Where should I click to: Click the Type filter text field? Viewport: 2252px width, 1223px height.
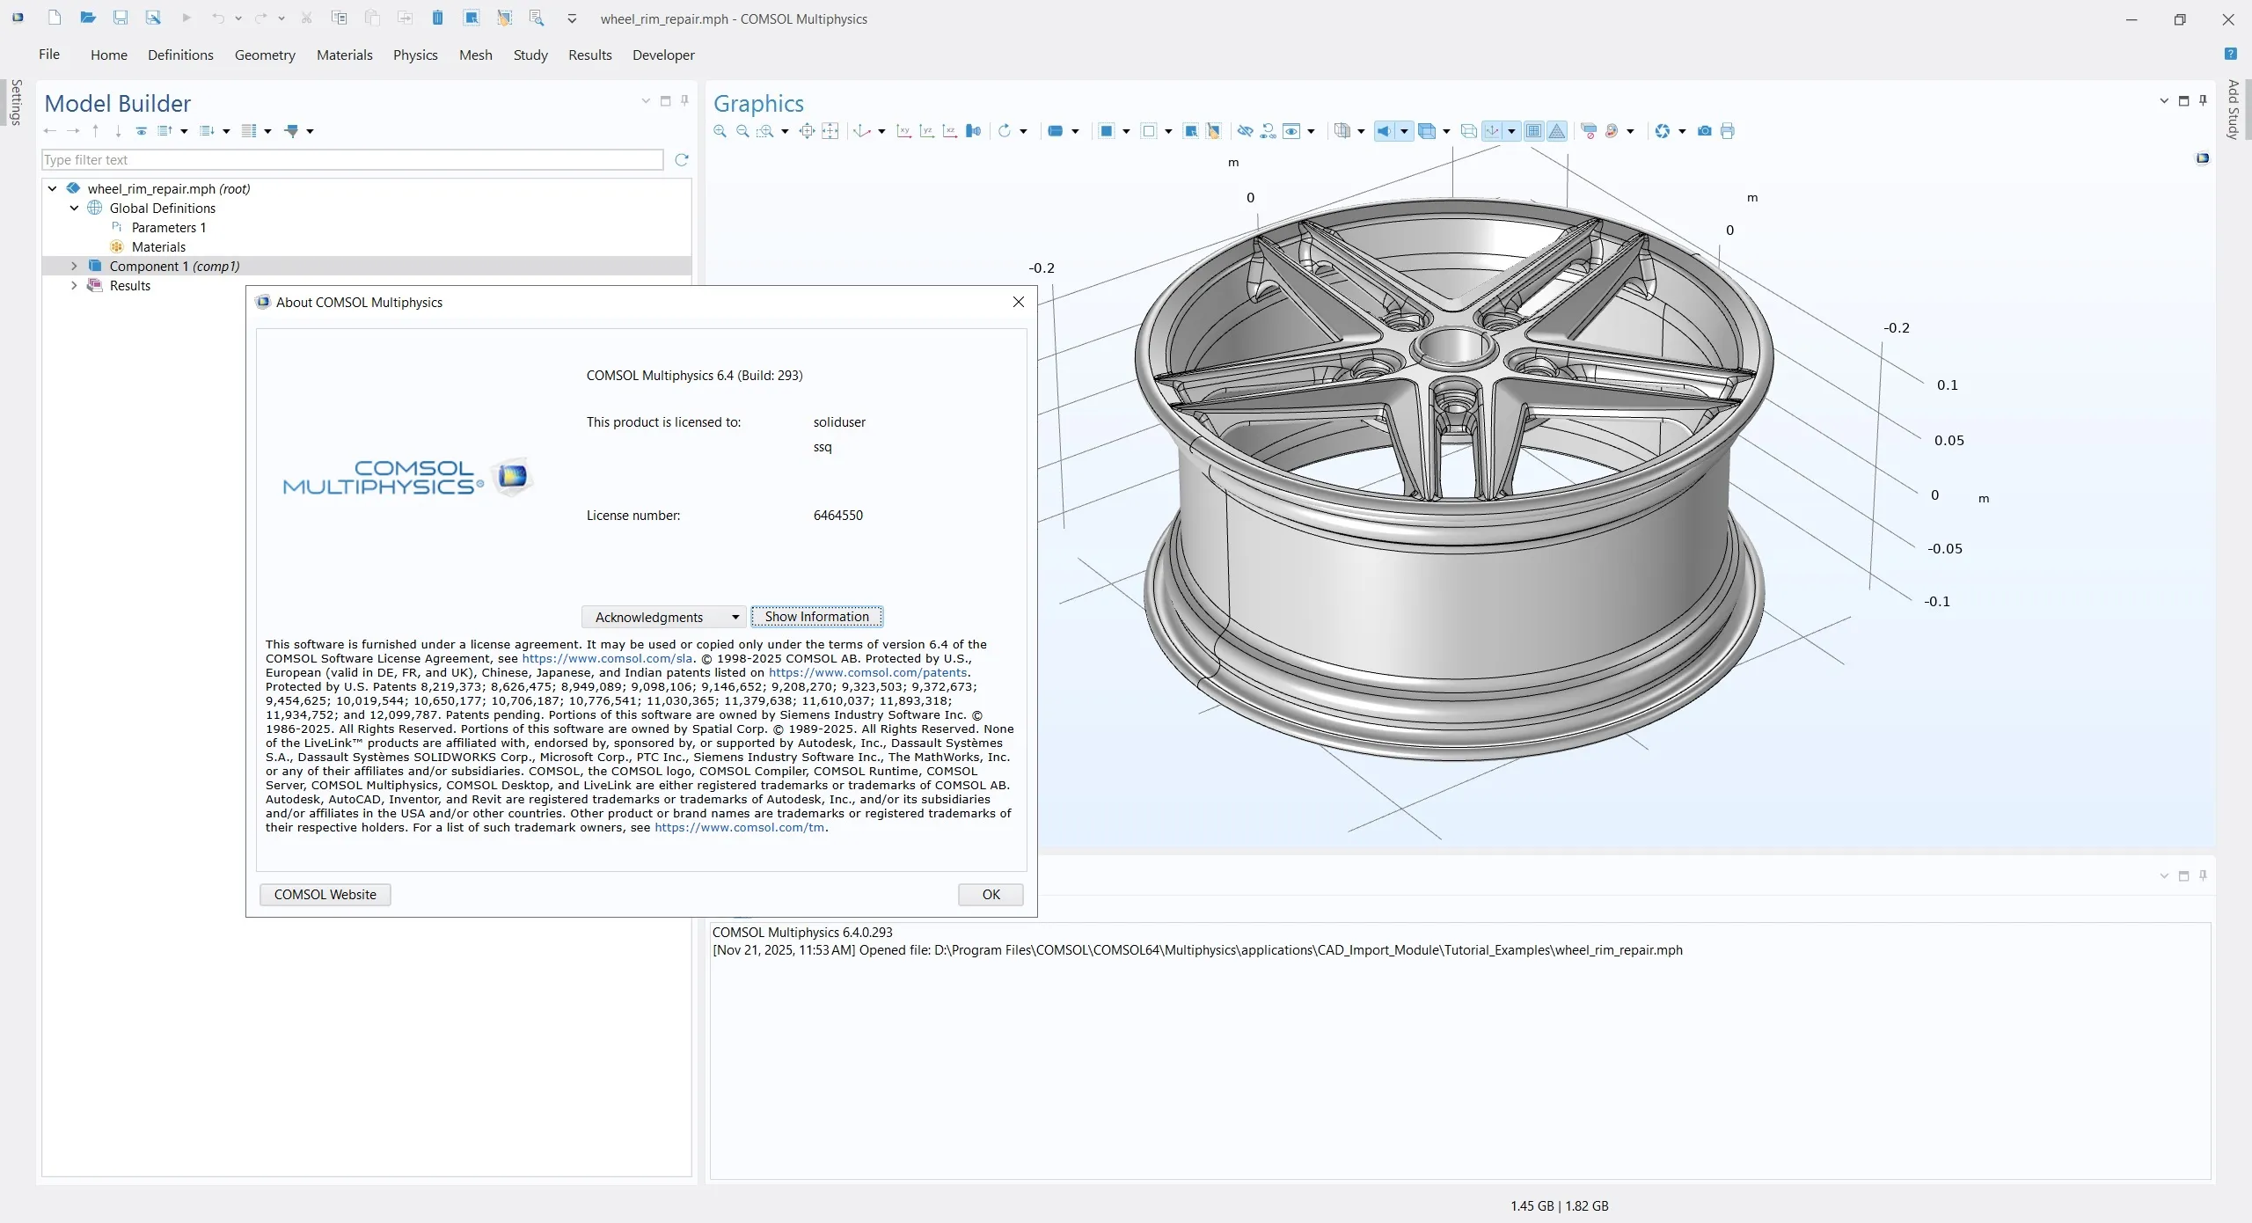point(352,160)
